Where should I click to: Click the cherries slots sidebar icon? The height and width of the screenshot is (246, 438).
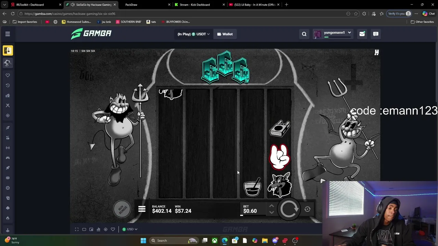(x=8, y=138)
